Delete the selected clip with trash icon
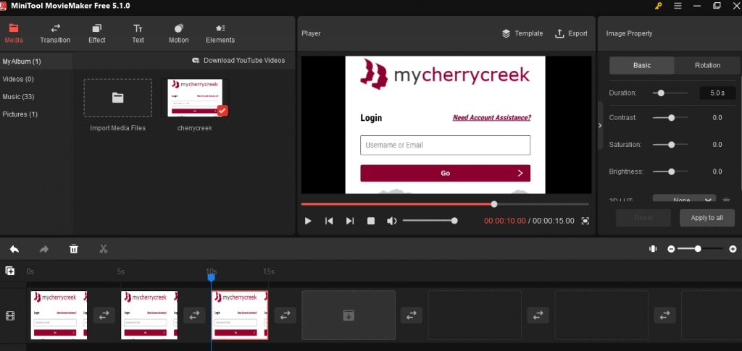This screenshot has width=742, height=351. [74, 249]
